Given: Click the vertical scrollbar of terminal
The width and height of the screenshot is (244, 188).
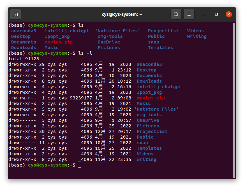Looking at the screenshot, I should (234, 99).
